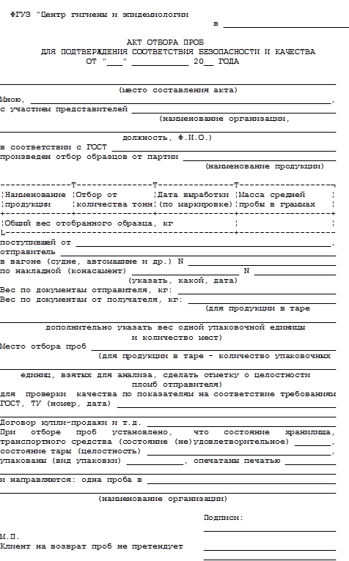
Task: Click the blank line after 'Мною,'
Action: 180,101
